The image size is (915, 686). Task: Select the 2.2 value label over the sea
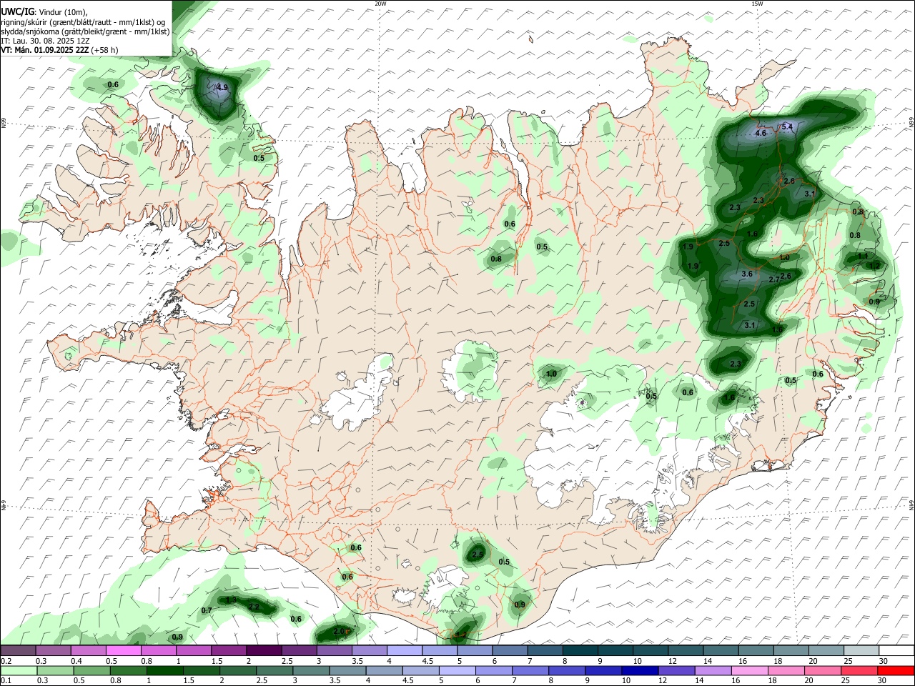click(x=253, y=607)
